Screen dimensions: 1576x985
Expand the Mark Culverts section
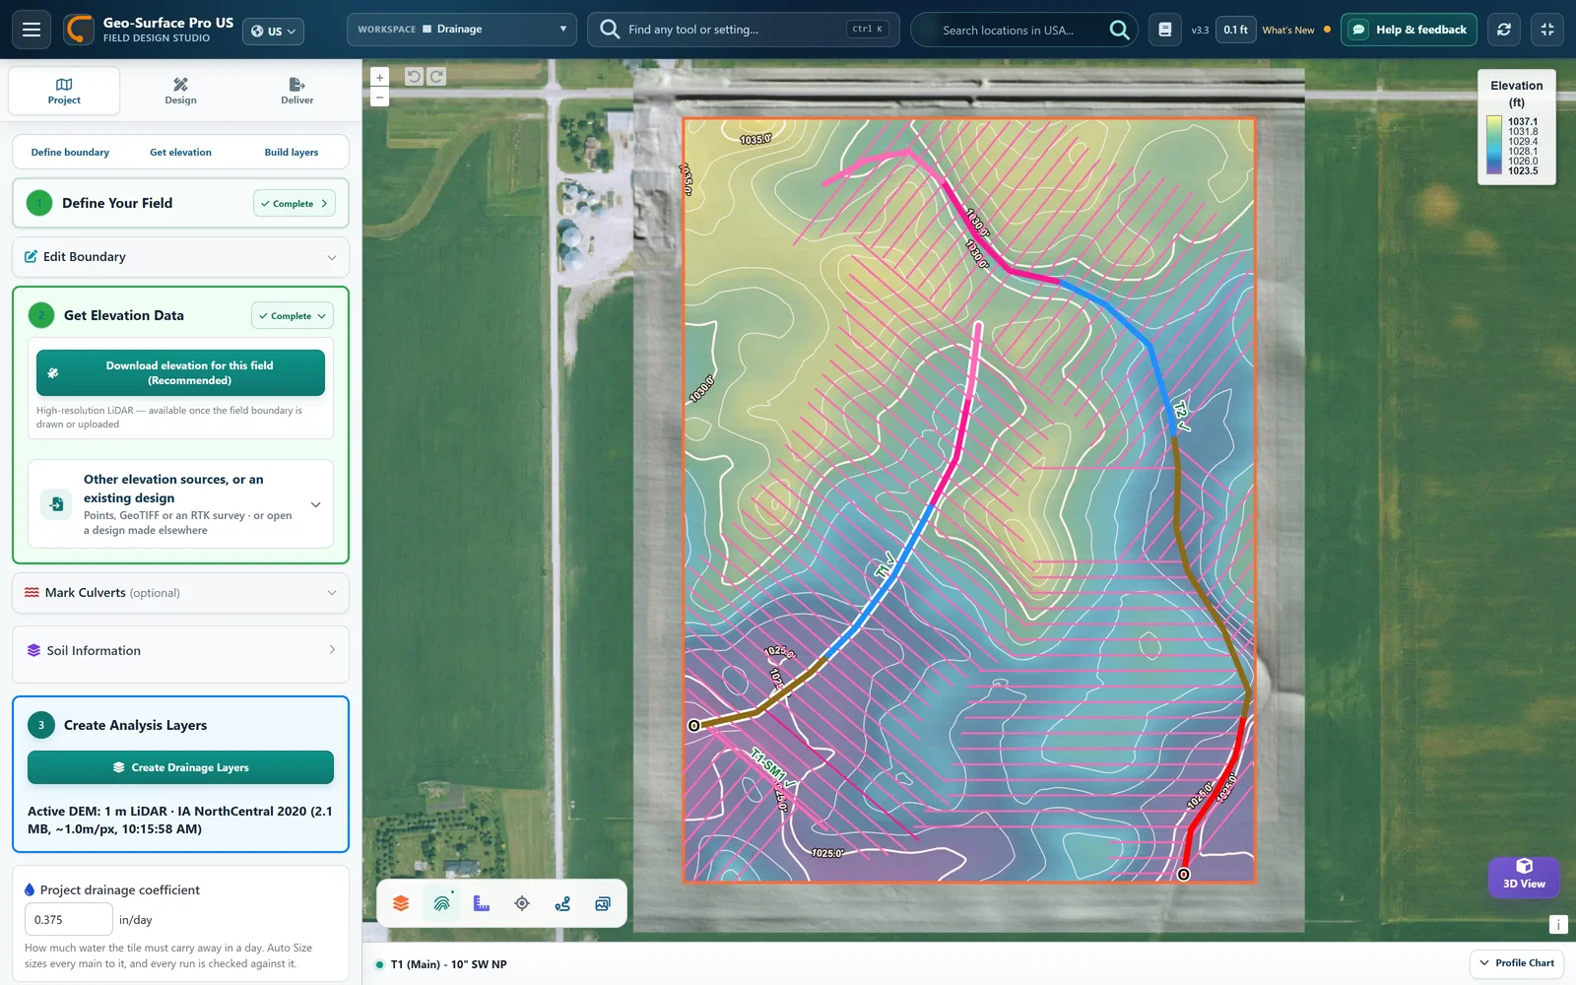(180, 593)
